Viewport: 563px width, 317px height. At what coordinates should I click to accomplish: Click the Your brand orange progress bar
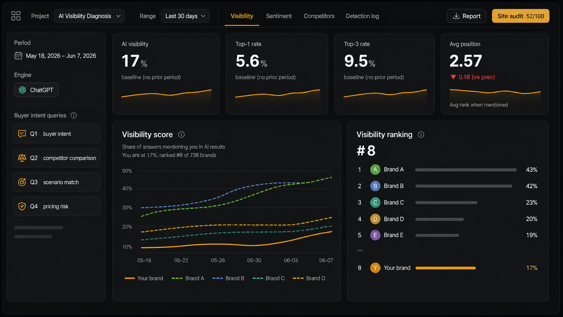coord(445,268)
